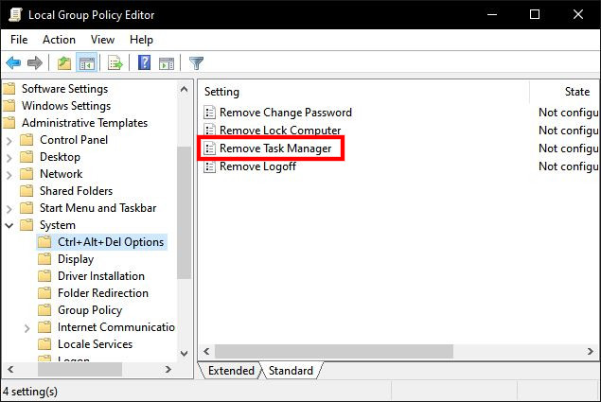Select Locale Services in the tree
Image resolution: width=601 pixels, height=402 pixels.
pyautogui.click(x=95, y=343)
